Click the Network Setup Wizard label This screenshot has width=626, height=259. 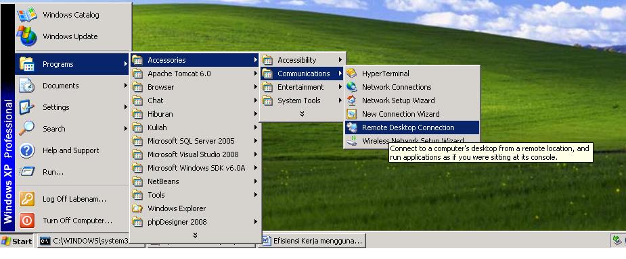[399, 100]
